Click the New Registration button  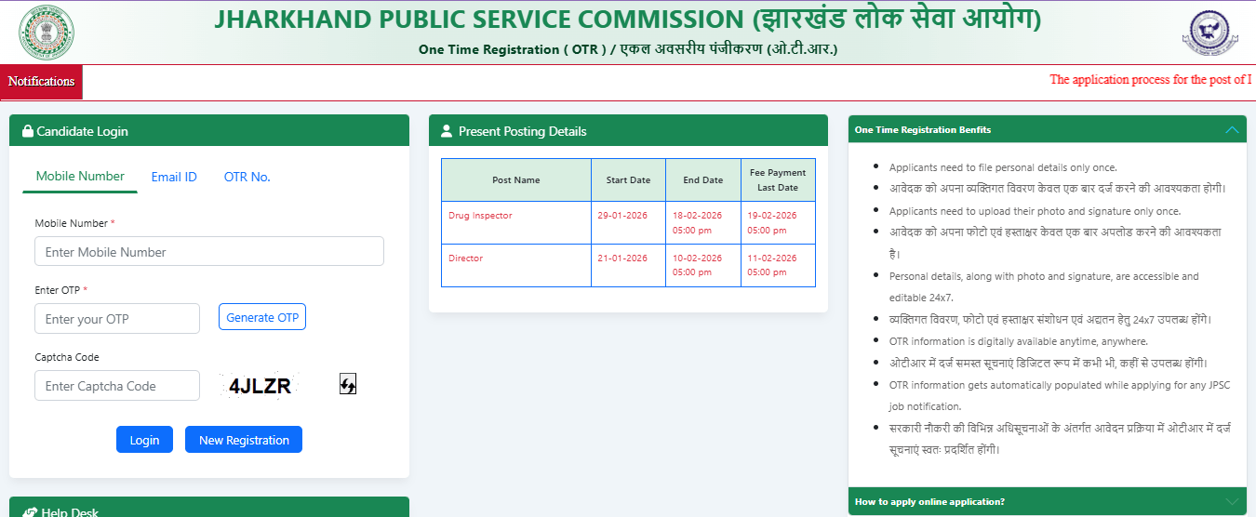244,440
